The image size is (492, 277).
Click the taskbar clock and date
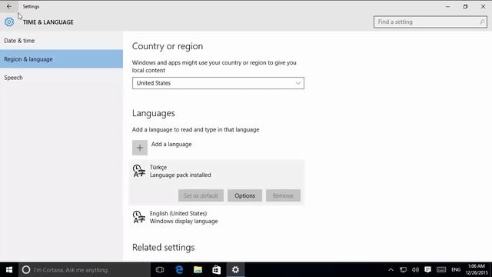coord(477,270)
